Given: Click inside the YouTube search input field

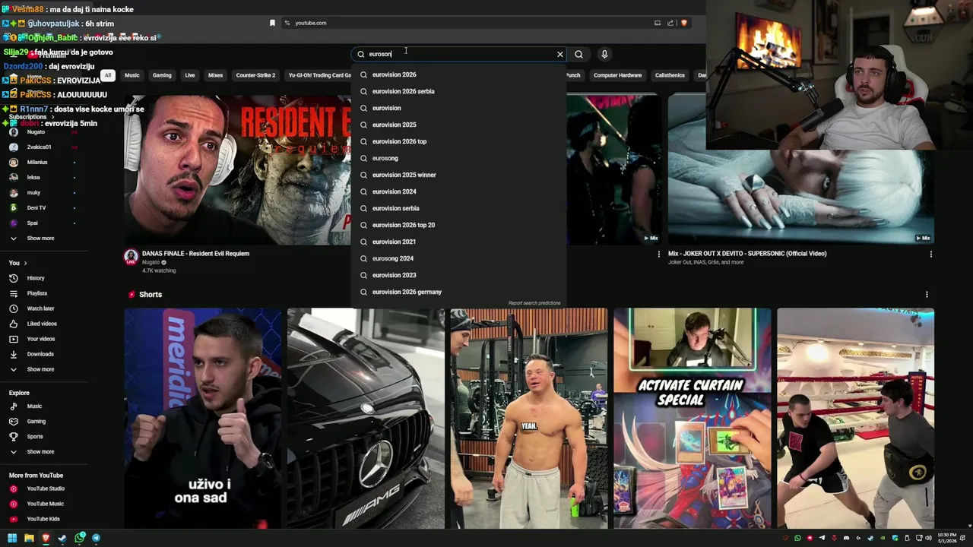Looking at the screenshot, I should click(460, 54).
